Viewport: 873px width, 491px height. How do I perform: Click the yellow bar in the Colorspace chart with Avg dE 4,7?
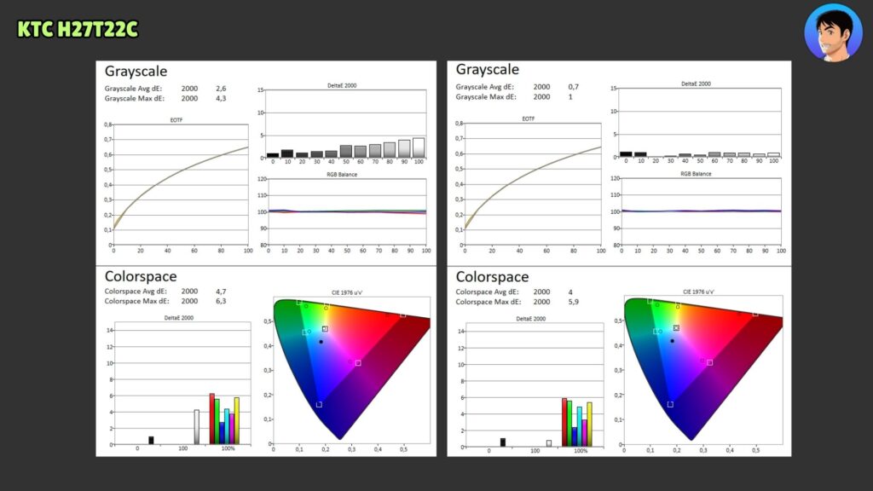[237, 421]
